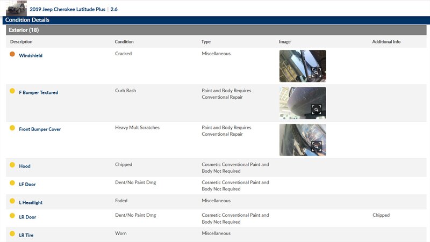Click the Condition Details header bar
The image size is (430, 242).
216,20
